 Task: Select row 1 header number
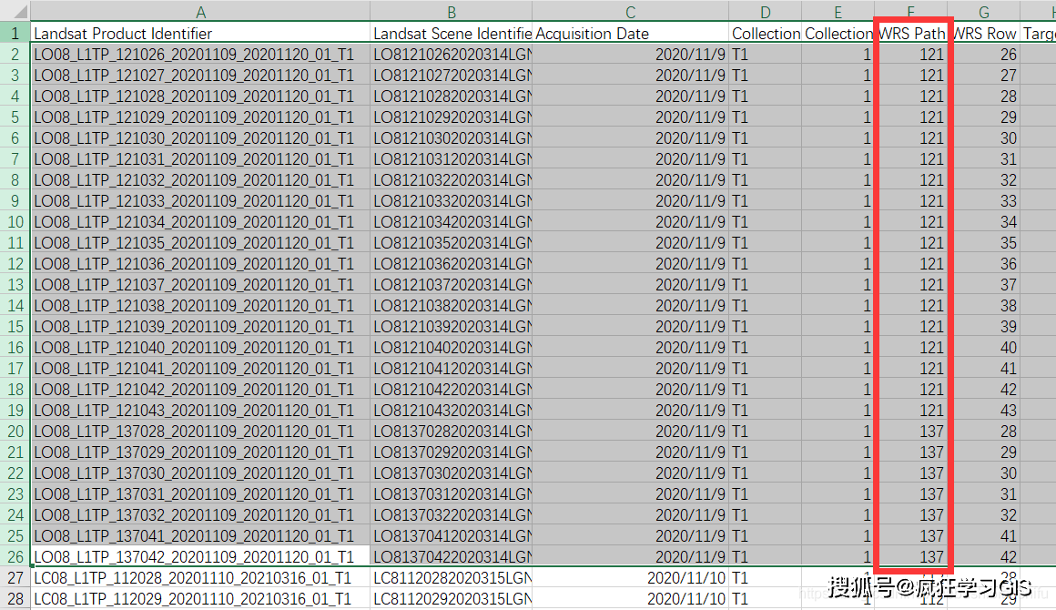[15, 34]
